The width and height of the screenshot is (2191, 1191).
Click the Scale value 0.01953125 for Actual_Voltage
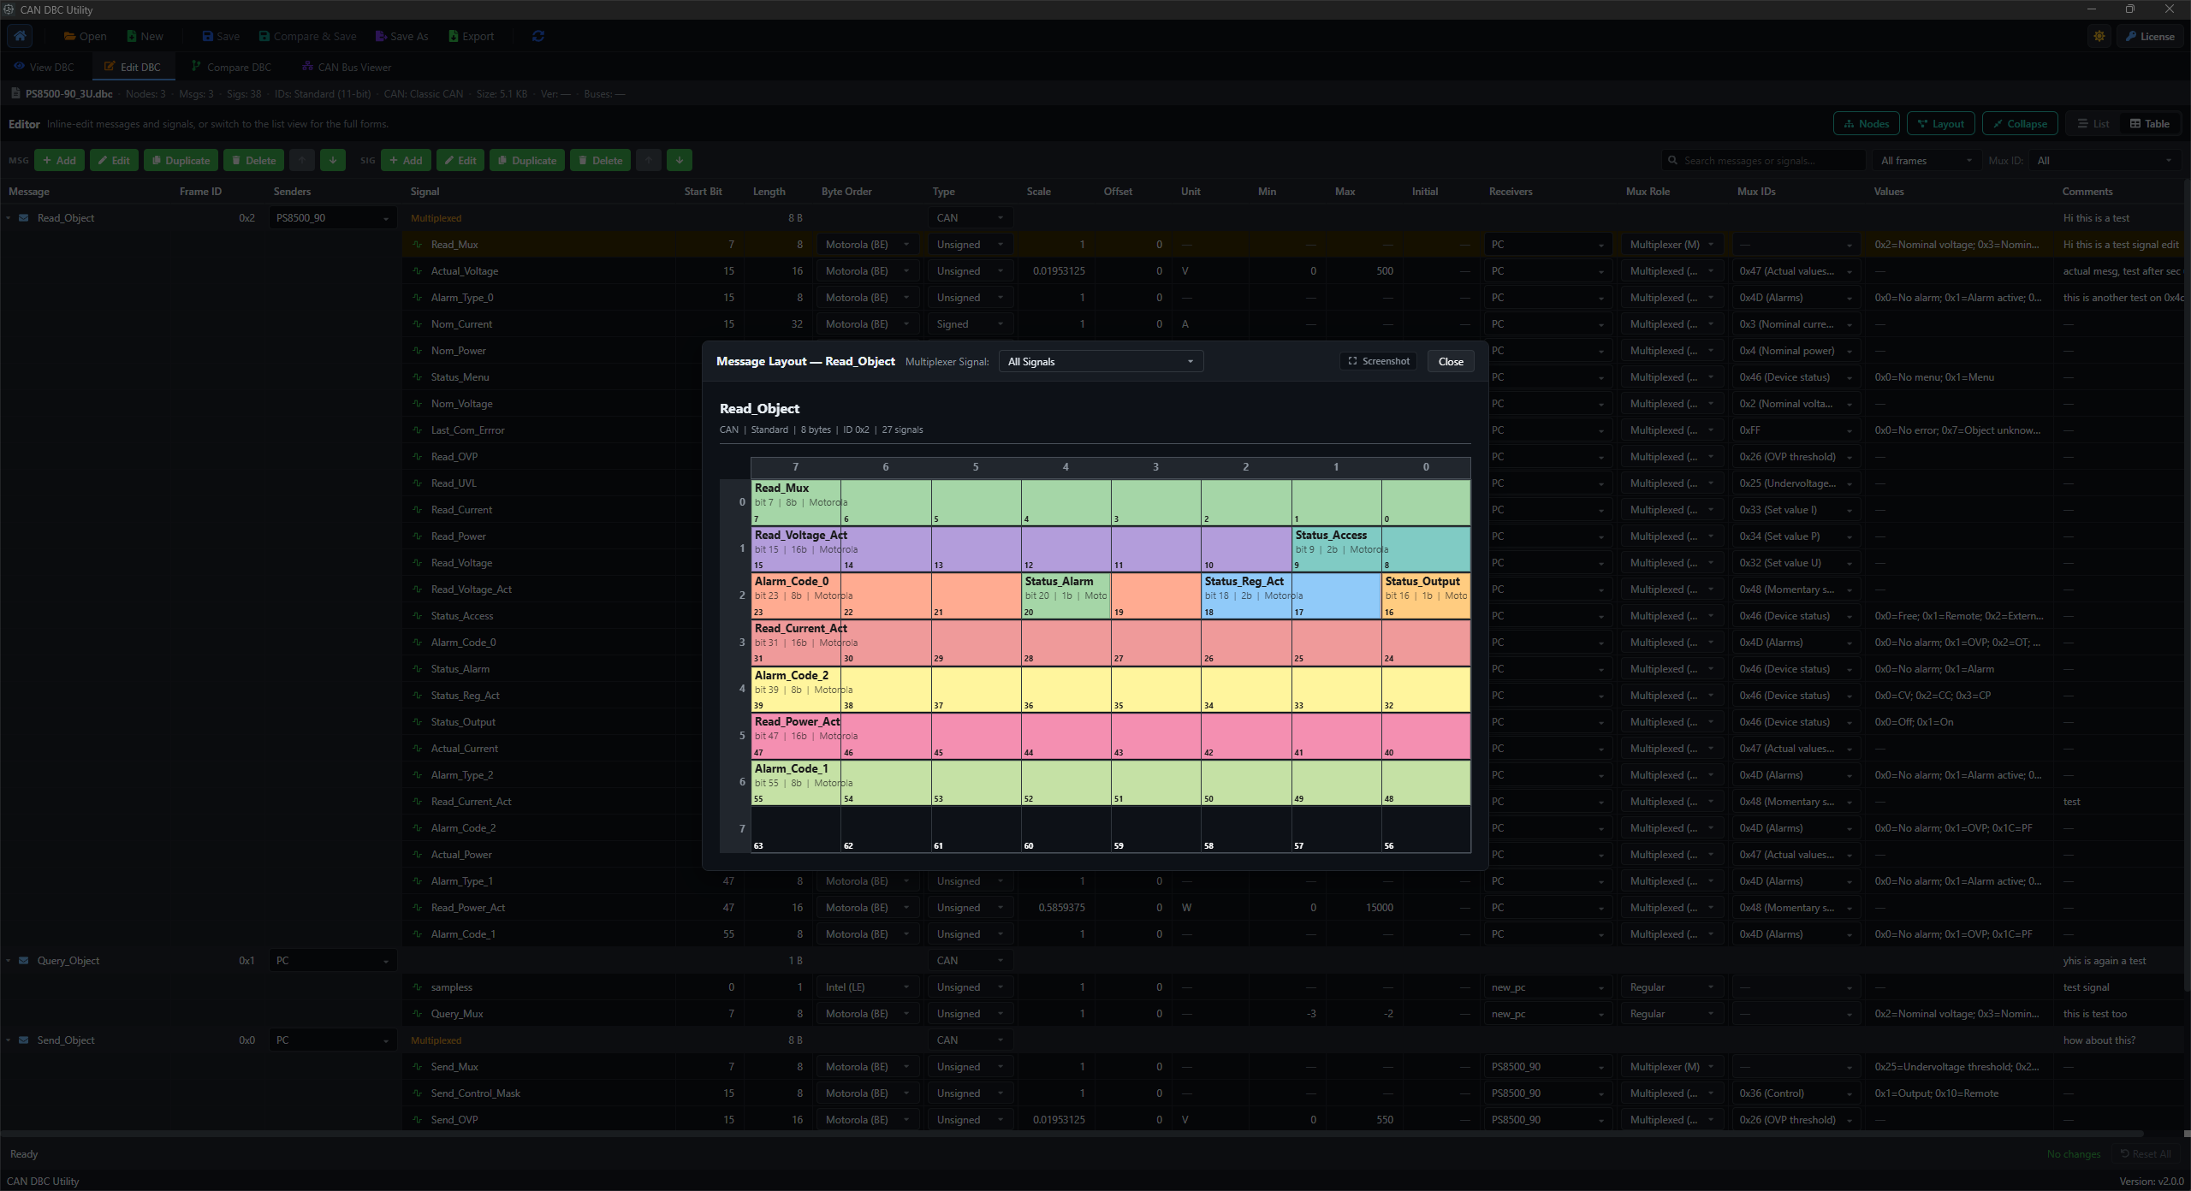click(1059, 271)
